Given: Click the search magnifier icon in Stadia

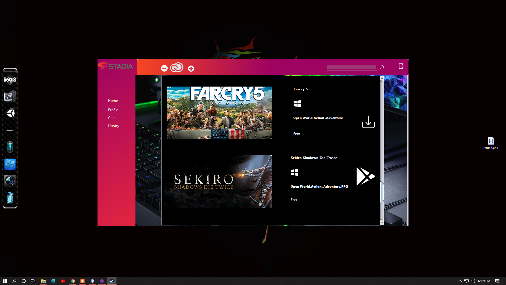Looking at the screenshot, I should click(x=382, y=67).
